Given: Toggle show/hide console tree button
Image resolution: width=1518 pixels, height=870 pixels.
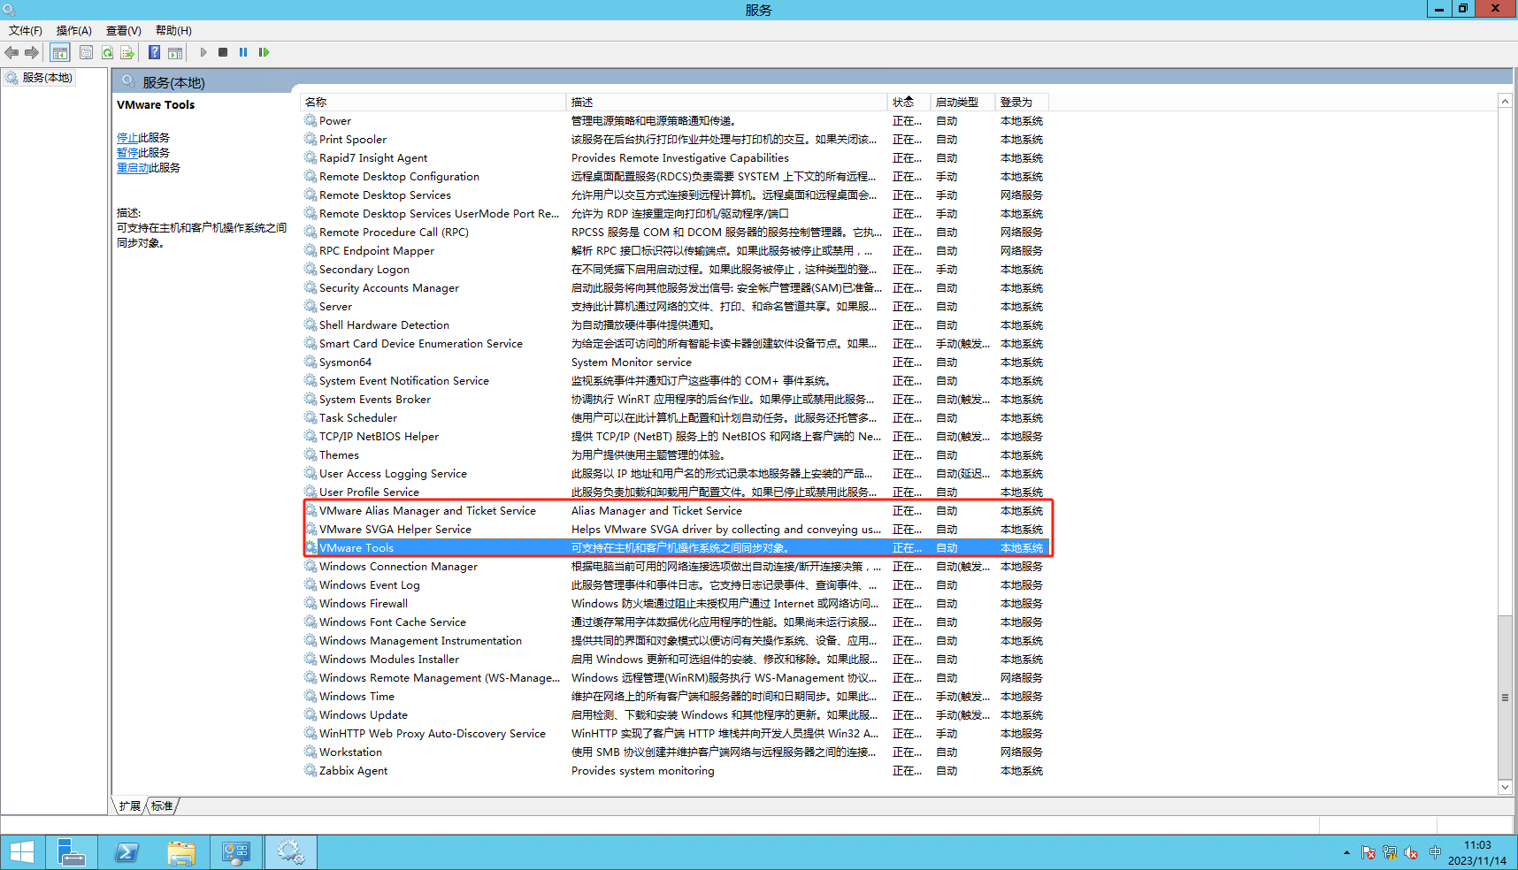Looking at the screenshot, I should tap(60, 53).
